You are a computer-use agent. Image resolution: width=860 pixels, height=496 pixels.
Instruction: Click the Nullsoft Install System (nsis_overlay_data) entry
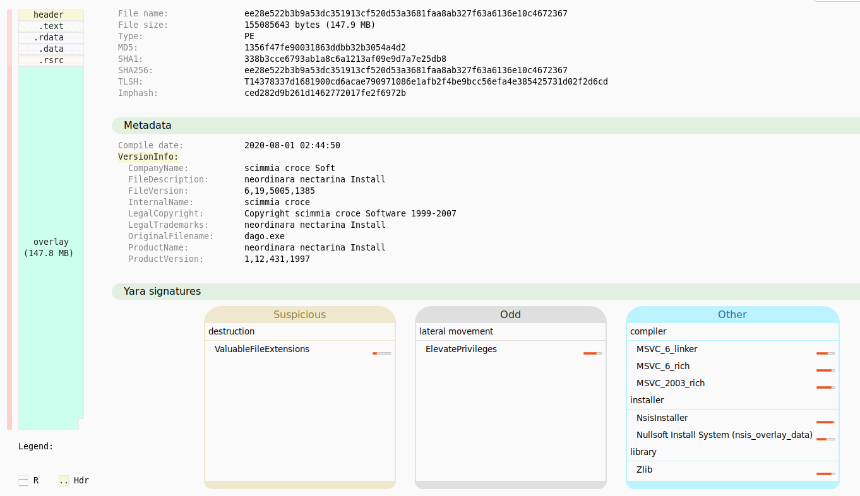724,434
